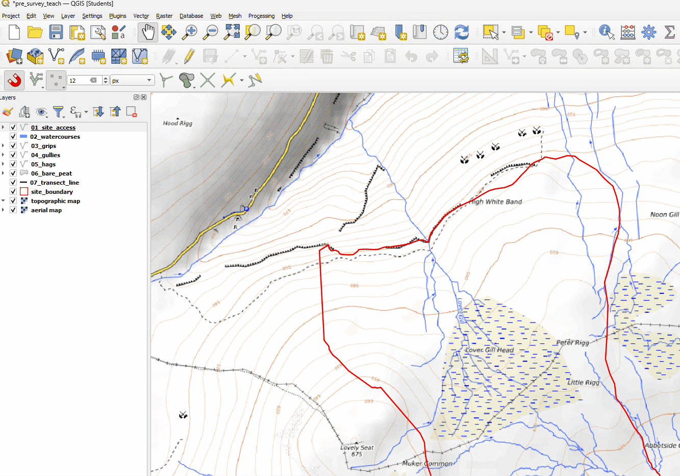Toggle editing with the yellow pencil icon
The height and width of the screenshot is (476, 680).
click(x=189, y=56)
